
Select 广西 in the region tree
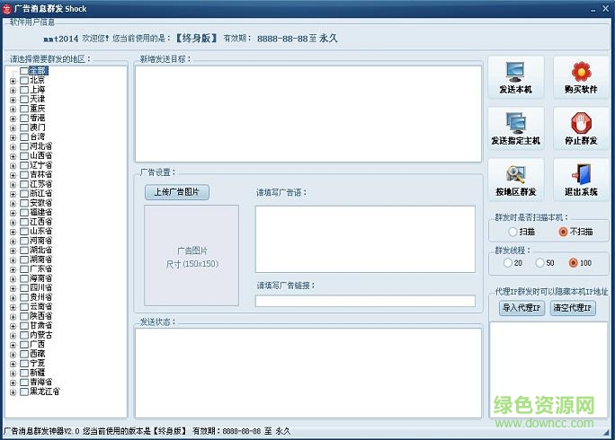[x=38, y=345]
